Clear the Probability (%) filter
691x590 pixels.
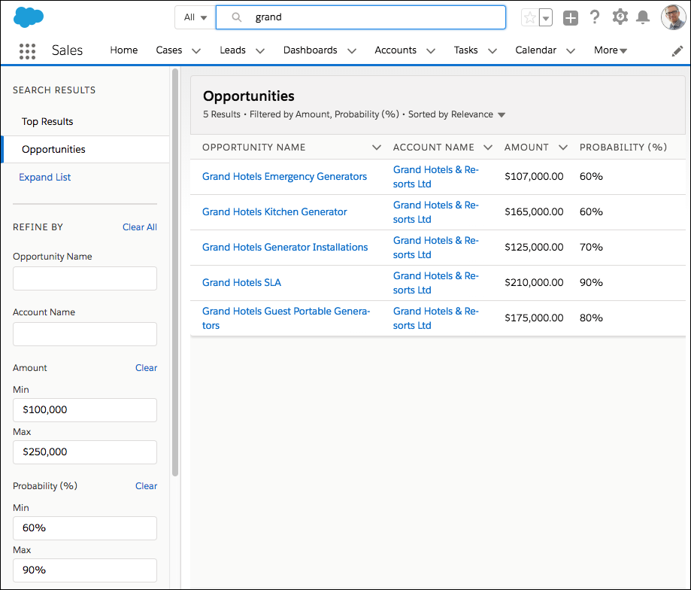[x=146, y=486]
